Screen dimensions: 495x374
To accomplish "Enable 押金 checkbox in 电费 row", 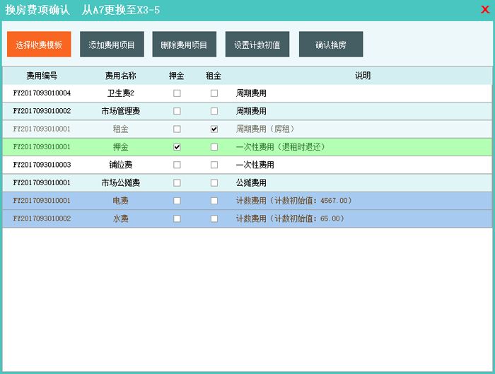I will pyautogui.click(x=177, y=201).
